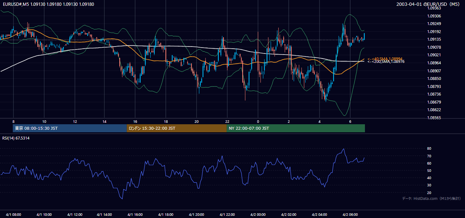
Task: Click hour label 14 under the price chart
Action: point(104,121)
